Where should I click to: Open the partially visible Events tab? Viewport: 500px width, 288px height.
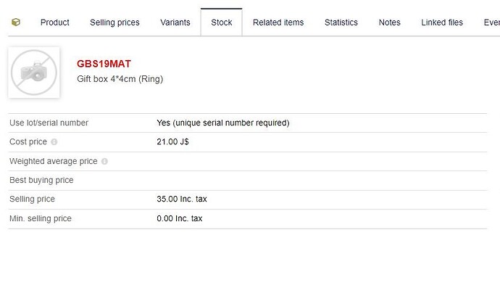(x=492, y=22)
